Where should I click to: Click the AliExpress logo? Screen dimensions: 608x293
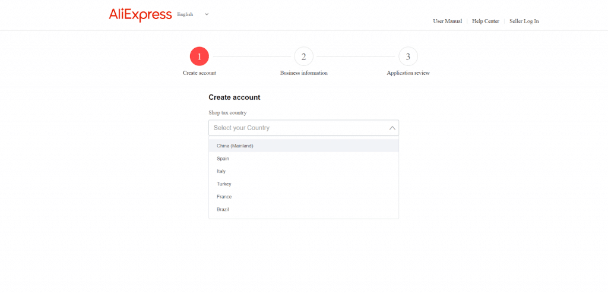tap(140, 15)
